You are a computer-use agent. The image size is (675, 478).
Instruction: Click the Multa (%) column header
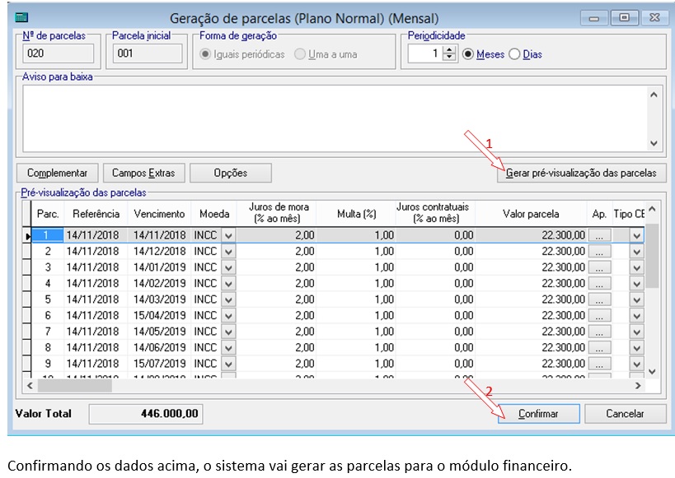[356, 214]
